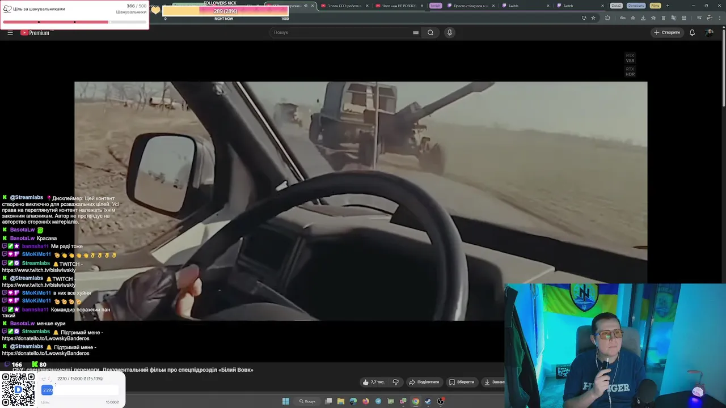Dislike the video
The width and height of the screenshot is (726, 408).
[x=395, y=382]
